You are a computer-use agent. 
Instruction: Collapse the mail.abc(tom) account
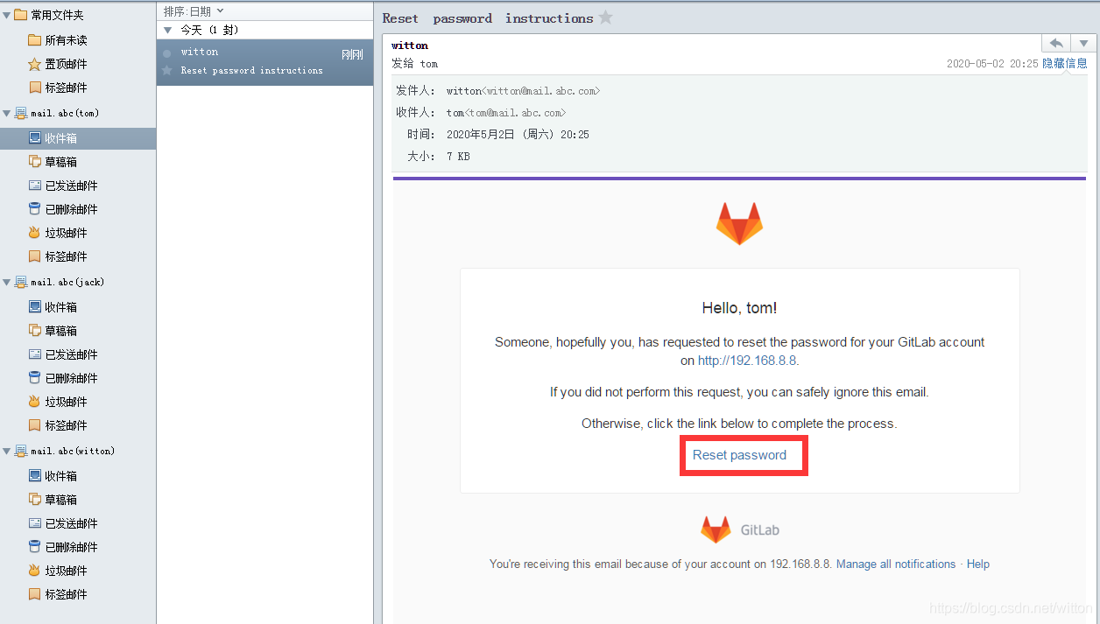(7, 113)
